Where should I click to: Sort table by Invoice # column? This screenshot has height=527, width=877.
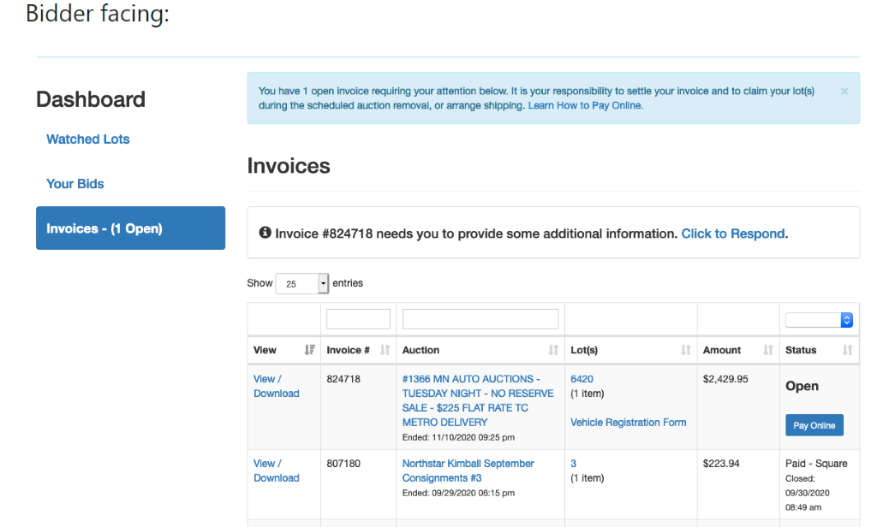coord(385,350)
